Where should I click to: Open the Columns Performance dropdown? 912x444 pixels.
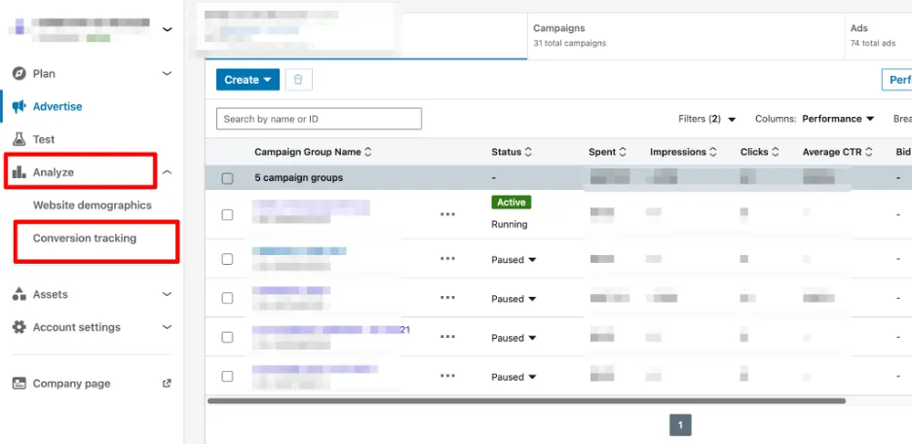pyautogui.click(x=837, y=119)
